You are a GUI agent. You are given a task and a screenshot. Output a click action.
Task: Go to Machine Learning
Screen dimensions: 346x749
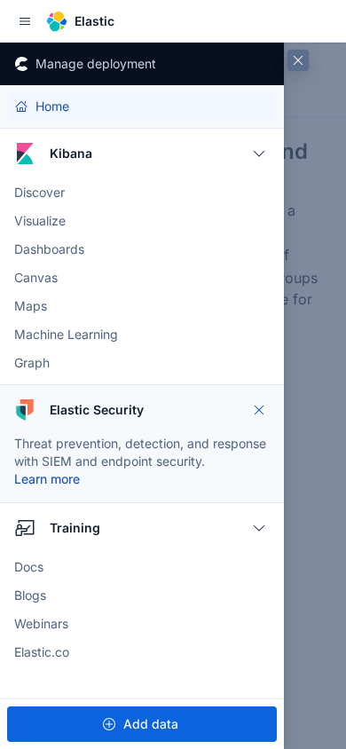pyautogui.click(x=66, y=335)
